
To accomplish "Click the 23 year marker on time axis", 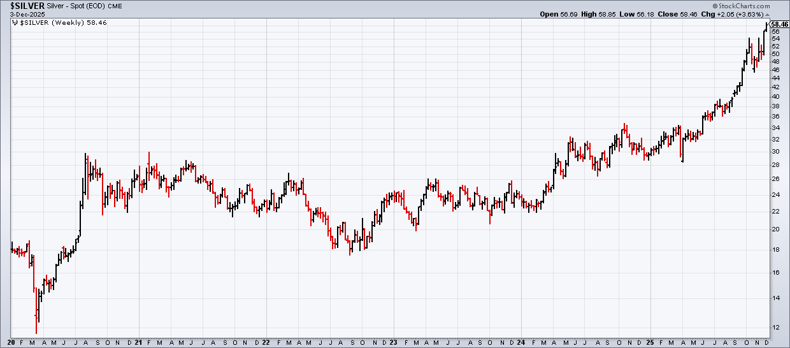I will pos(393,342).
